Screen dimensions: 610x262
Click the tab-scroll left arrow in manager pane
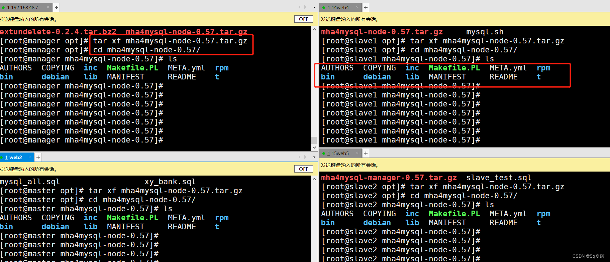pyautogui.click(x=300, y=7)
